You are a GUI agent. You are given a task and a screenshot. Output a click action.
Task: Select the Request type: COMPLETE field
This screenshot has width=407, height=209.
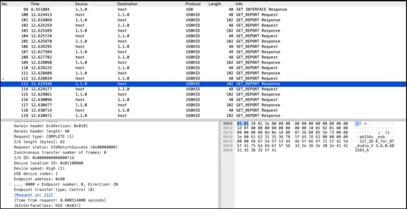(x=44, y=136)
